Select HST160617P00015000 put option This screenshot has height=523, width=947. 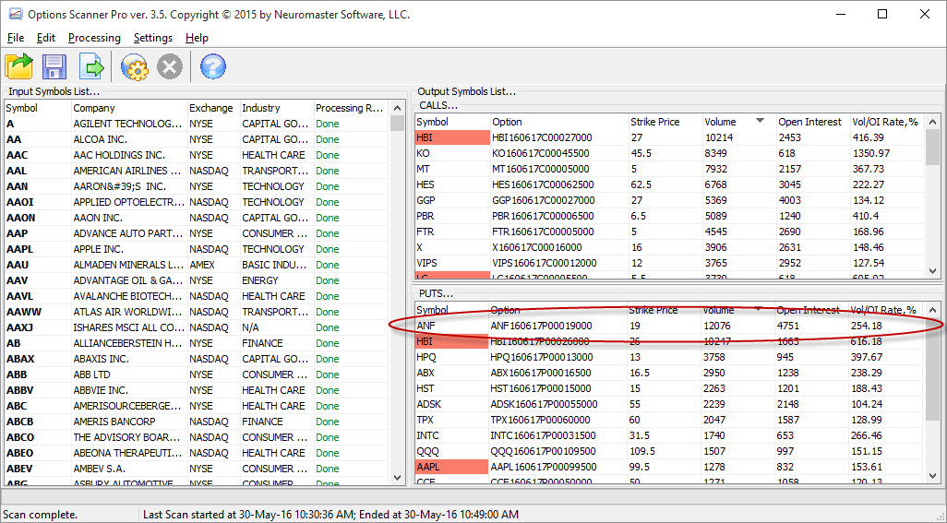(541, 388)
